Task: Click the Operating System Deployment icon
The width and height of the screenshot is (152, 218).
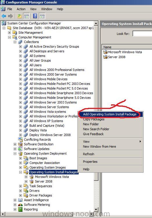Action: tap(20, 153)
